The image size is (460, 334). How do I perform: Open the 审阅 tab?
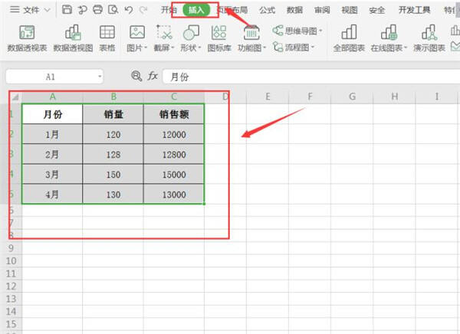tap(322, 10)
